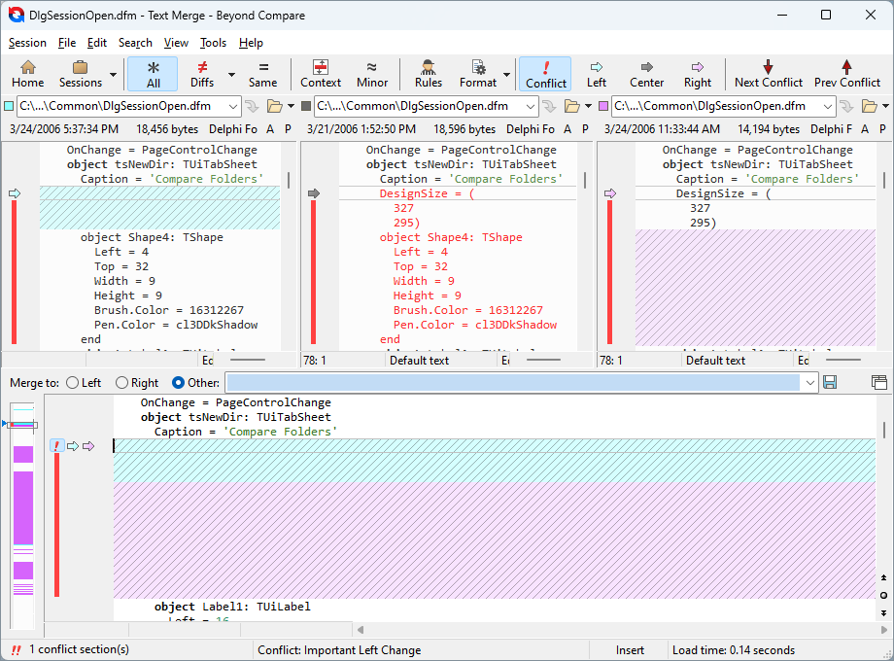
Task: Click the Home toolbar icon
Action: 27,74
